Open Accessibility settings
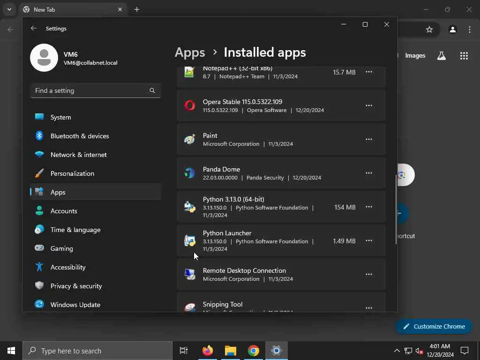The height and width of the screenshot is (360, 480). [x=96, y=267]
